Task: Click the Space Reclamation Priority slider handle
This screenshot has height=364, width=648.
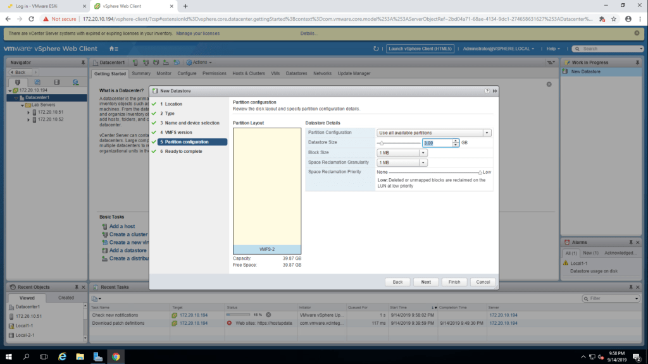Action: (480, 172)
